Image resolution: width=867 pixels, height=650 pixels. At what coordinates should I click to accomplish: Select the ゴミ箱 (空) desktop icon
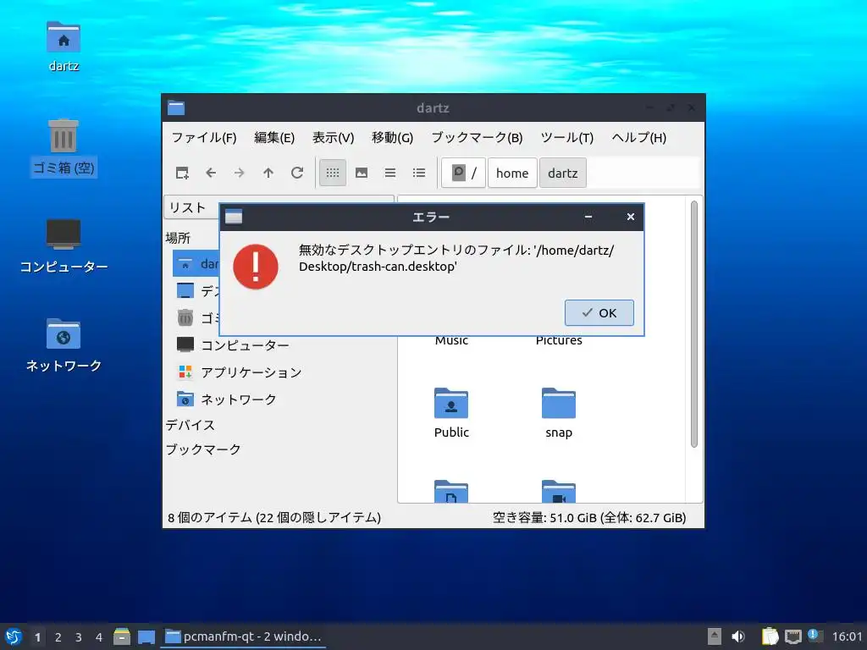coord(64,147)
